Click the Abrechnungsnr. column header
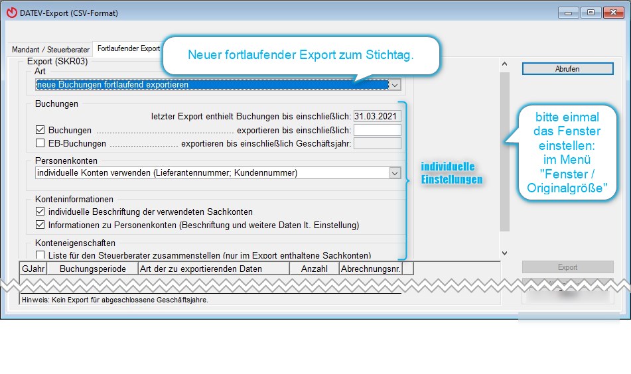631x374 pixels. point(371,269)
